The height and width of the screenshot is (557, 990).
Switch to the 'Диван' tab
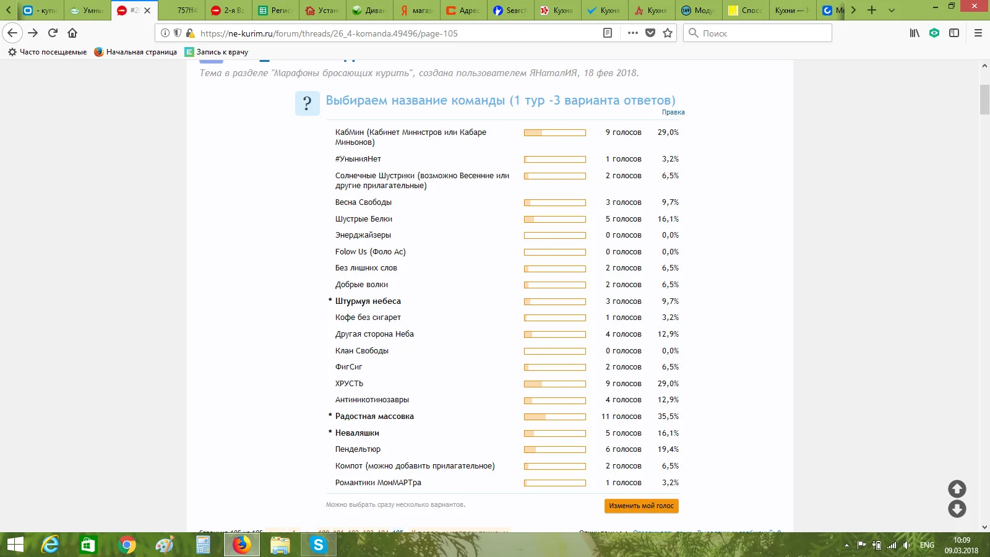(370, 11)
